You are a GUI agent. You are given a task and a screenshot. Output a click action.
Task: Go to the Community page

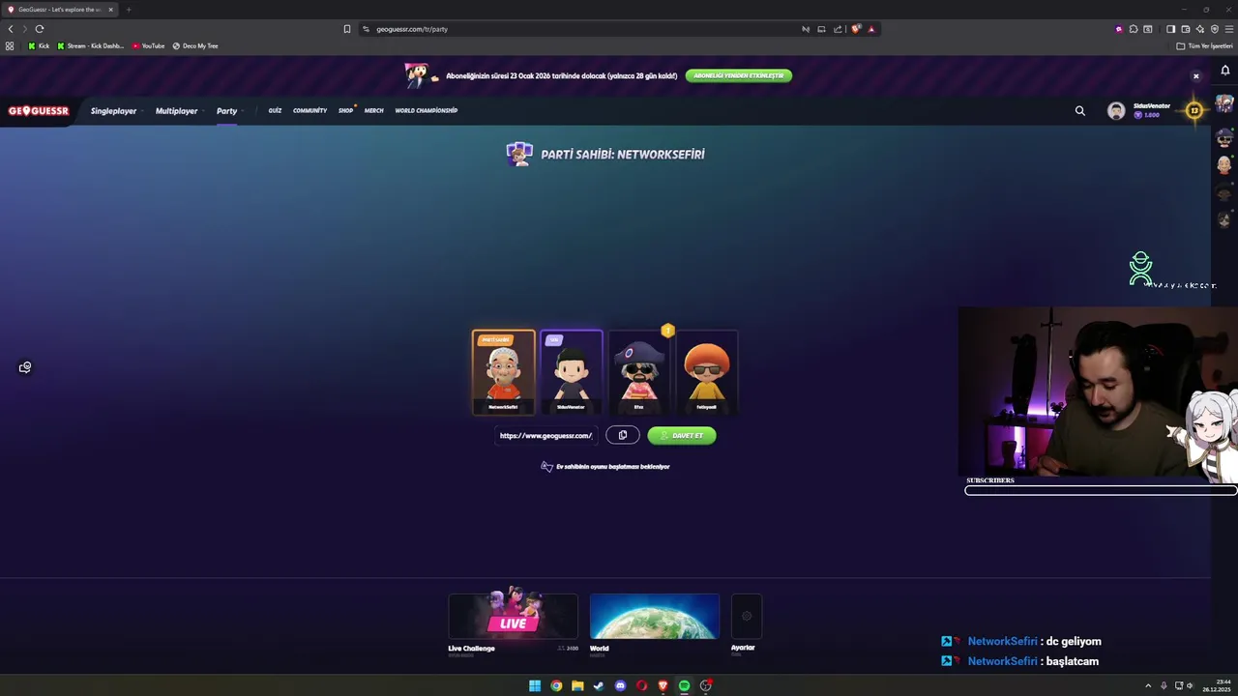[309, 110]
